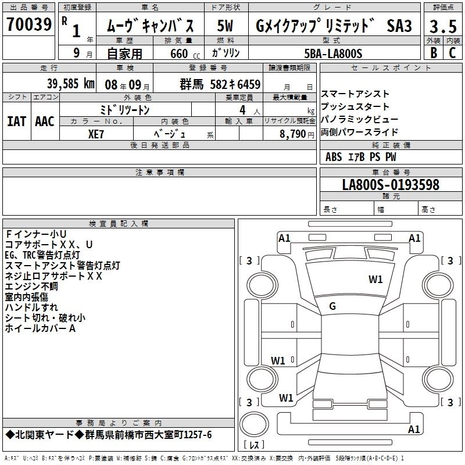Select sales point 両側パワースライド
The image size is (465, 465).
click(359, 132)
